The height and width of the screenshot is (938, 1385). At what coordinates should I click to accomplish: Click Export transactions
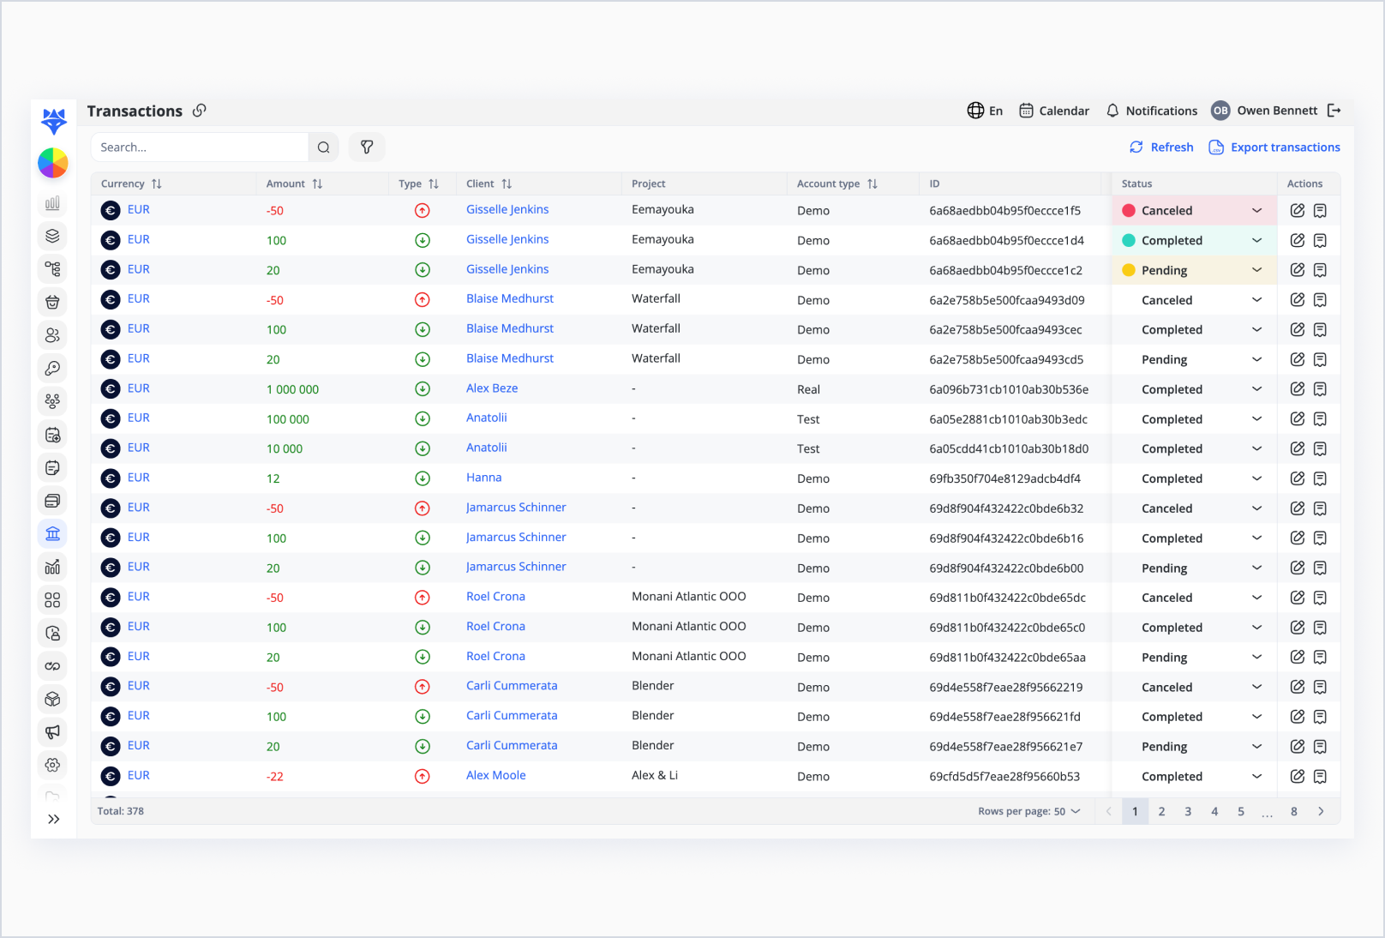(1274, 147)
